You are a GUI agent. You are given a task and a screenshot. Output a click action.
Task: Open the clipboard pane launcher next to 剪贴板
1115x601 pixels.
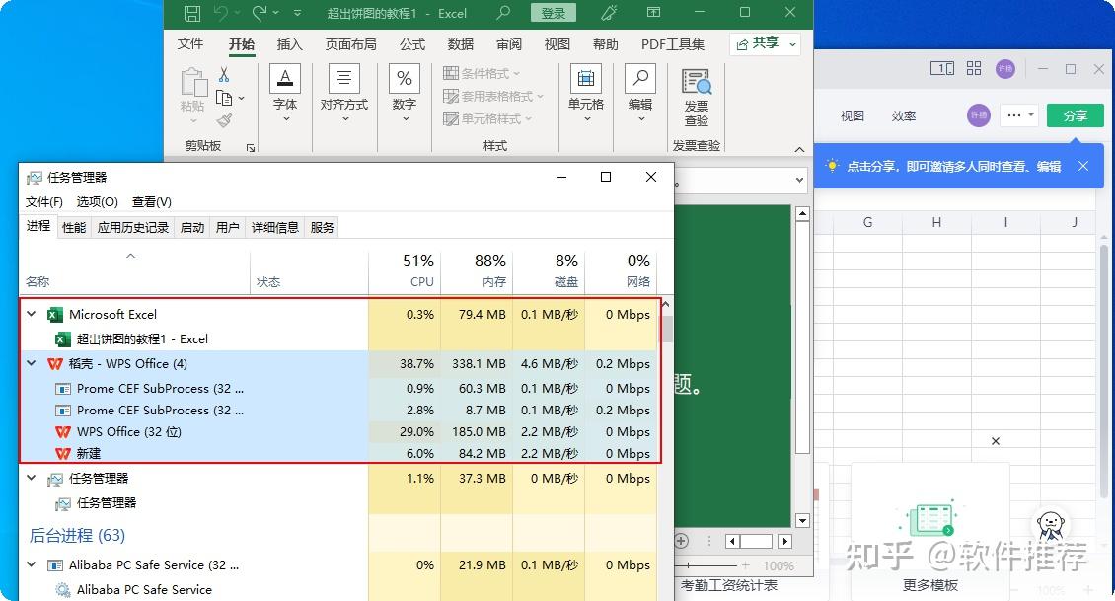(251, 147)
